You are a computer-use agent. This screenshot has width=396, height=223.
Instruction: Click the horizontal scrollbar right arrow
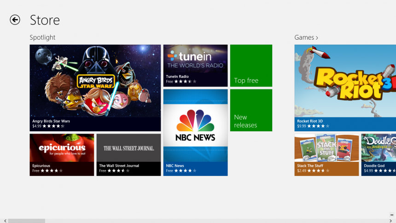[x=390, y=221]
